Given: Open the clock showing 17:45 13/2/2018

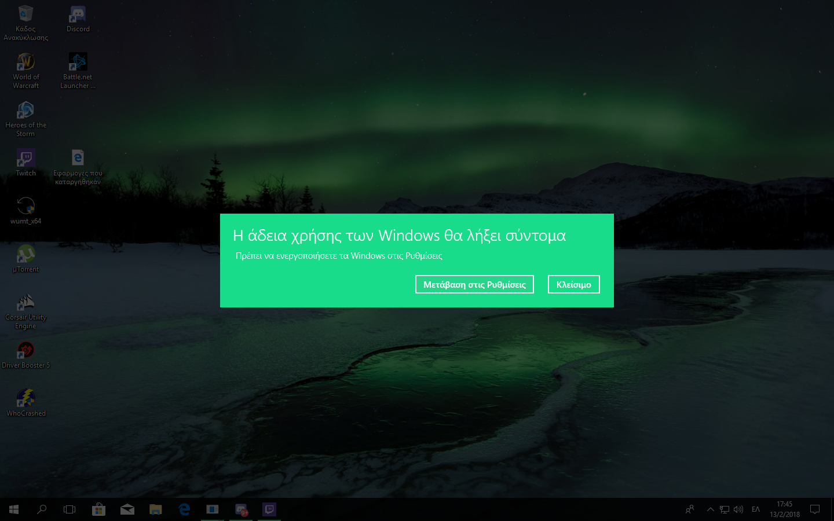Looking at the screenshot, I should pos(785,509).
